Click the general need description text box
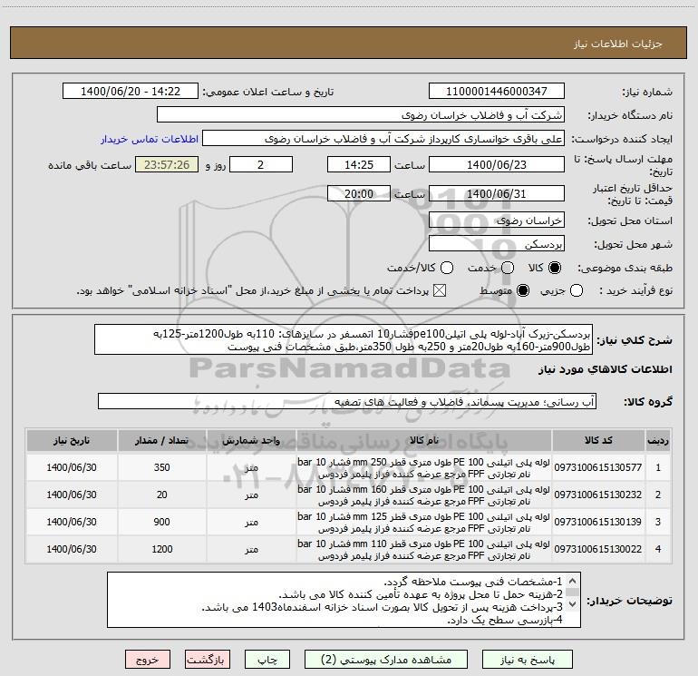Image resolution: width=698 pixels, height=676 pixels. pyautogui.click(x=344, y=340)
